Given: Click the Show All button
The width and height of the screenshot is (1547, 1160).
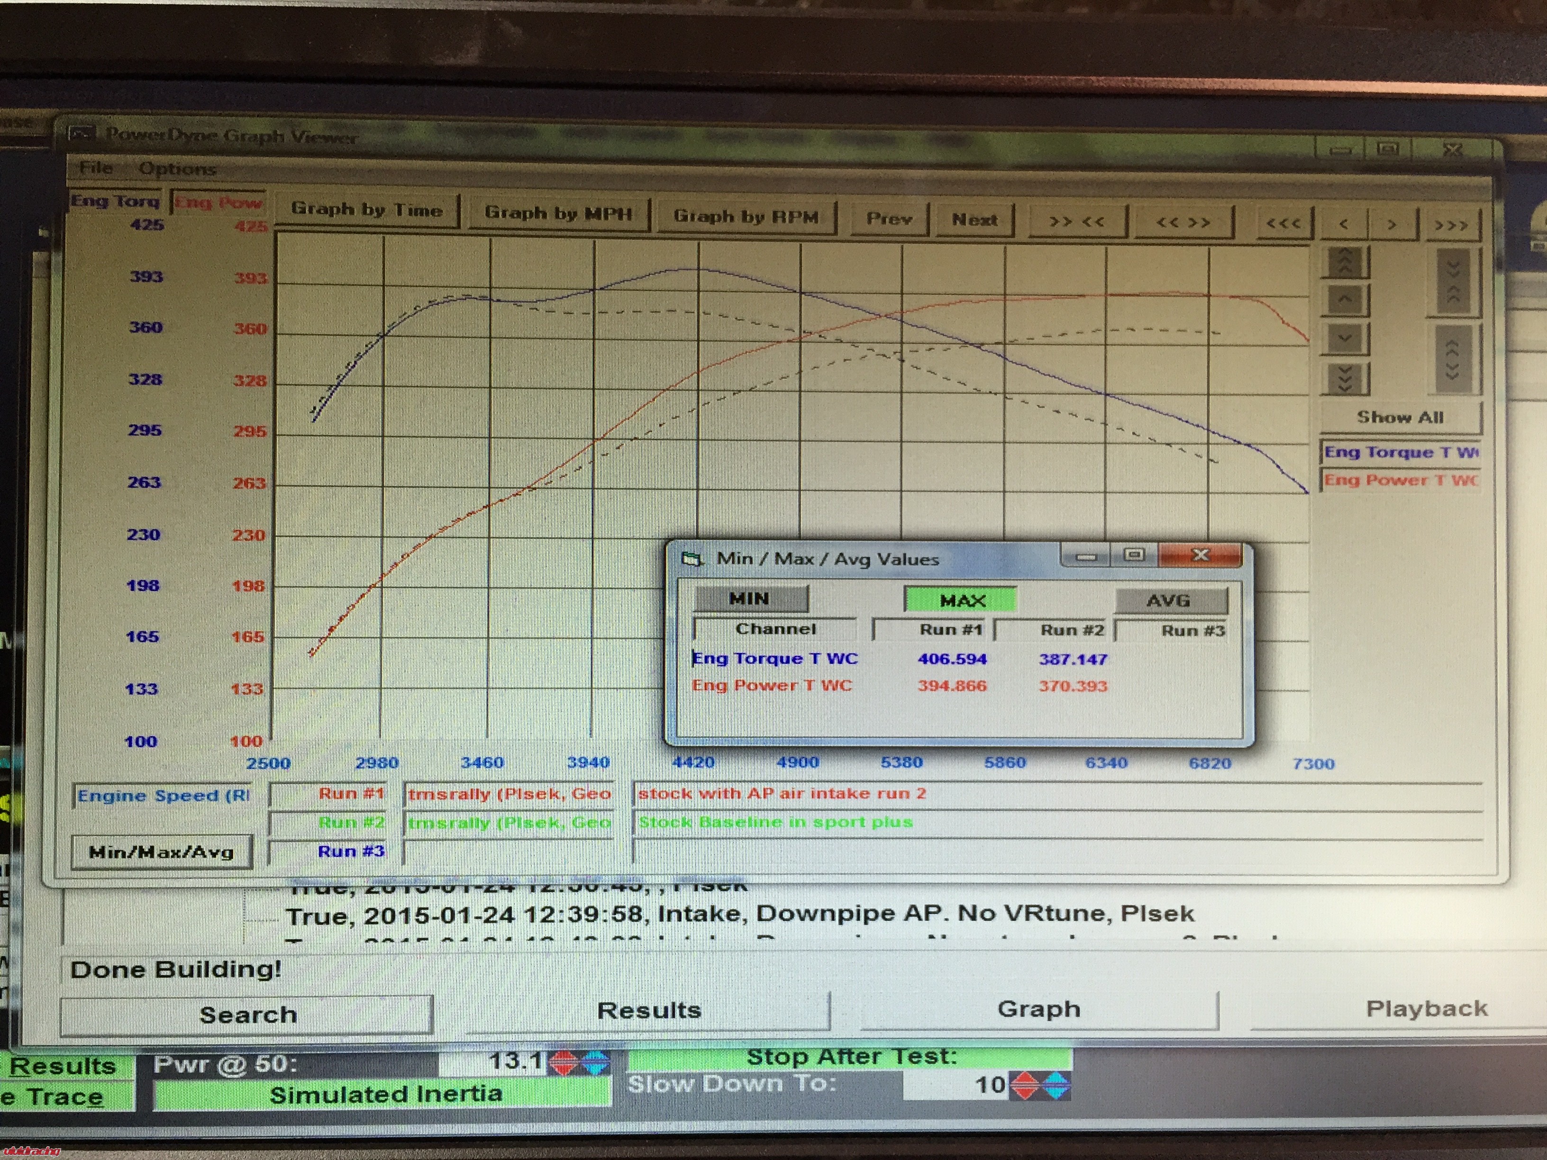Looking at the screenshot, I should coord(1400,417).
